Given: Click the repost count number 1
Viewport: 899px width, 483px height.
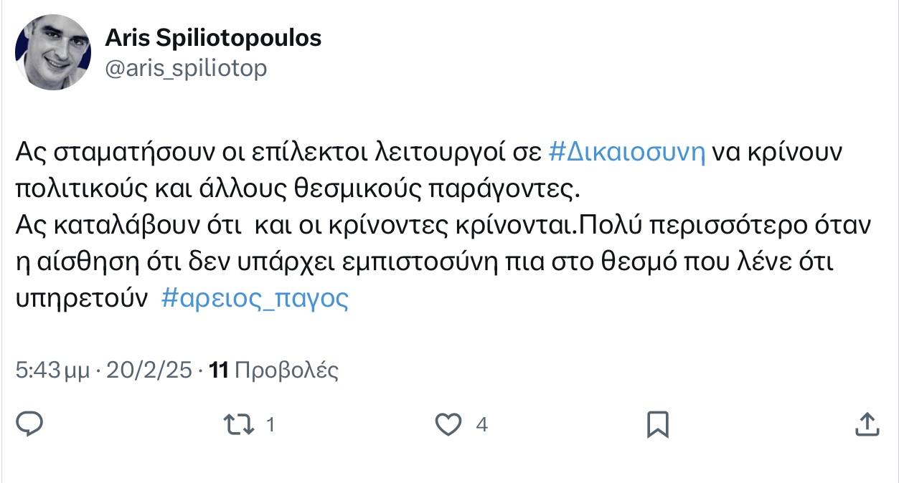Looking at the screenshot, I should pos(270,425).
